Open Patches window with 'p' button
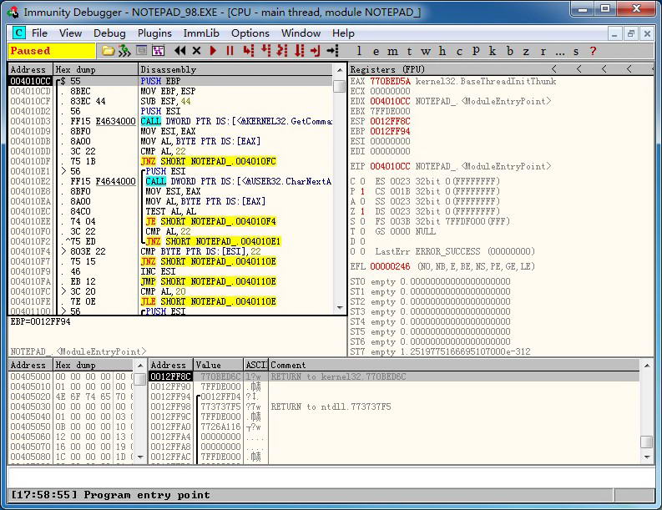 tap(476, 51)
